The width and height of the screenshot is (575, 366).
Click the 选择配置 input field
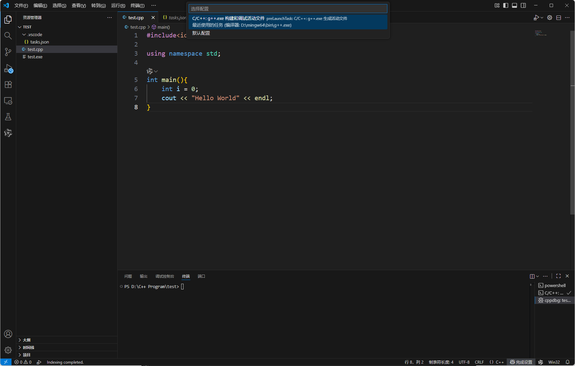click(288, 9)
